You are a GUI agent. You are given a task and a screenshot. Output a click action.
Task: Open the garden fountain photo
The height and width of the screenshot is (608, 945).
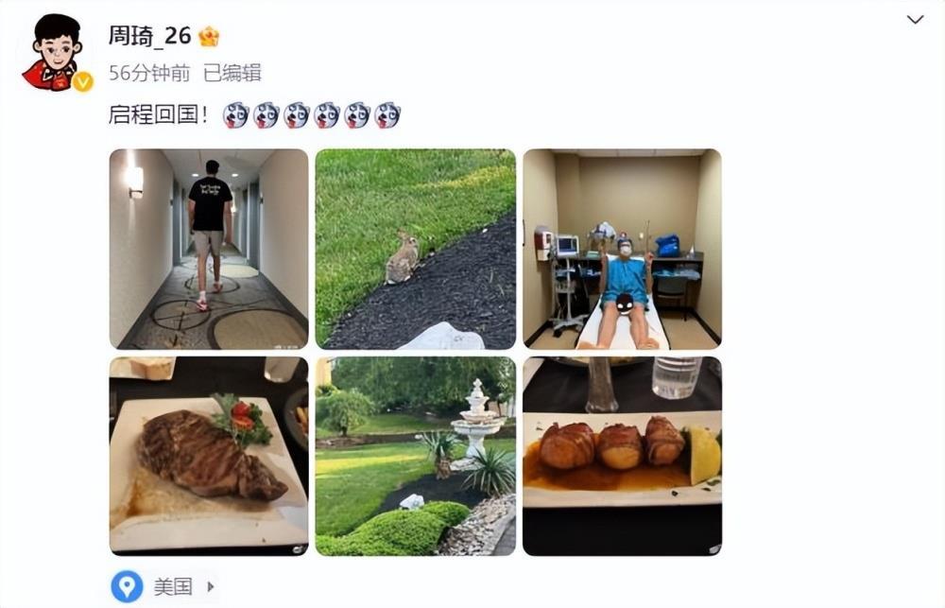[415, 456]
